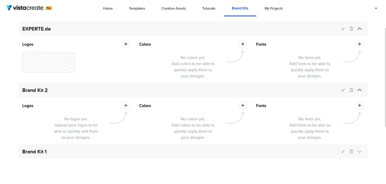The height and width of the screenshot is (184, 386).
Task: Expand the Brand Kit 1 section
Action: click(x=359, y=152)
